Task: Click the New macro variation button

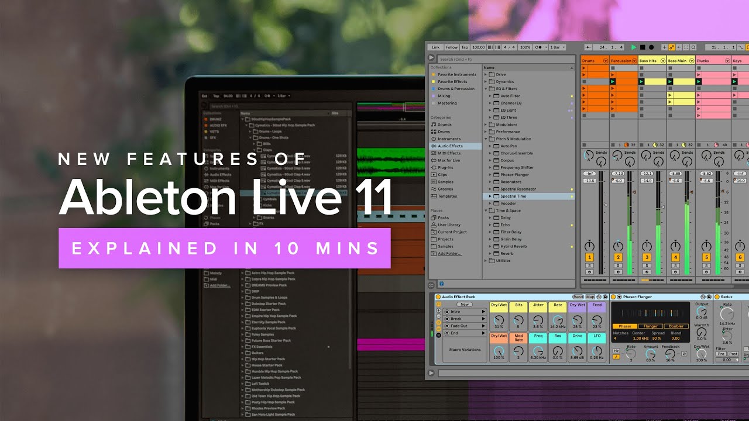Action: pyautogui.click(x=465, y=305)
